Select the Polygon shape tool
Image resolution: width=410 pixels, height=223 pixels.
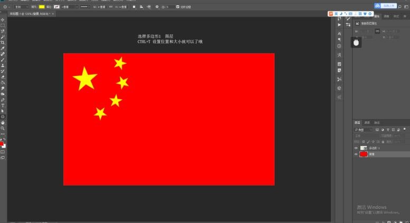point(3,117)
